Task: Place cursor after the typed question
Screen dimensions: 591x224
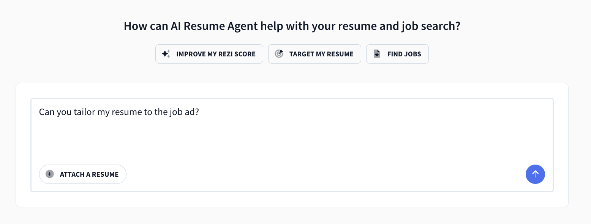Action: point(199,112)
